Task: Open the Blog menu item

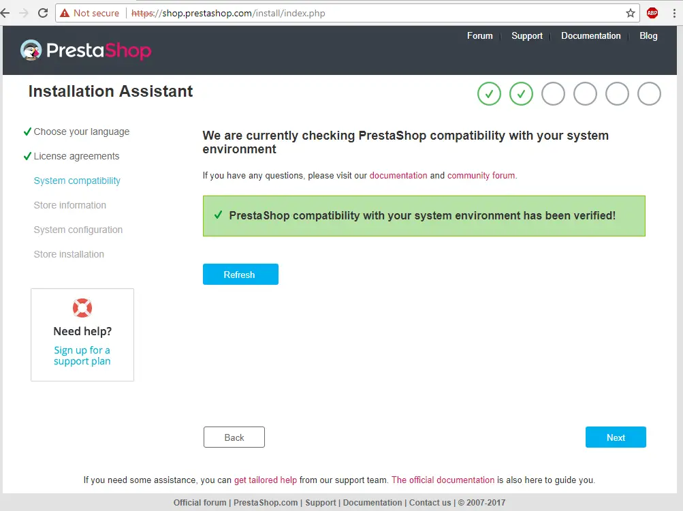Action: click(648, 35)
